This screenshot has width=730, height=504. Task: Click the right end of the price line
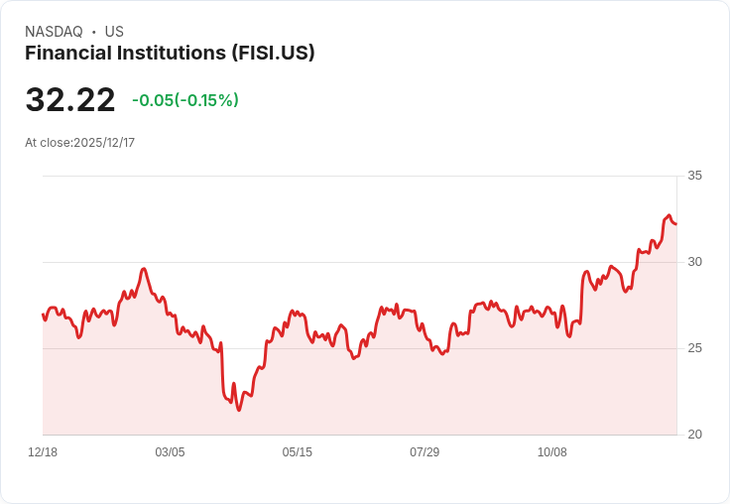click(x=676, y=223)
